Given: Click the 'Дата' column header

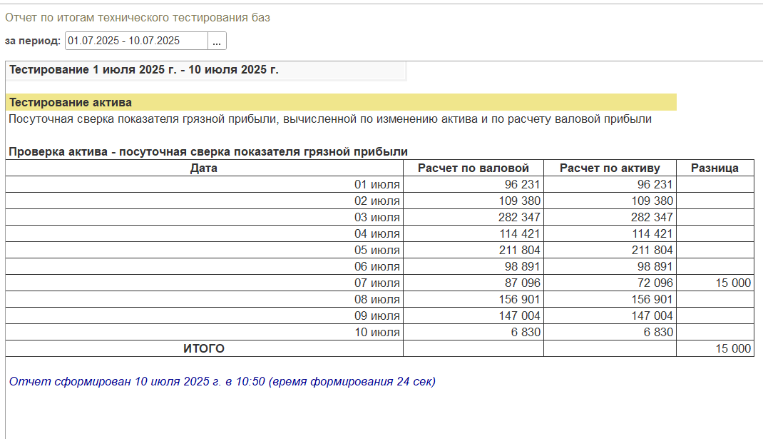Looking at the screenshot, I should point(205,168).
